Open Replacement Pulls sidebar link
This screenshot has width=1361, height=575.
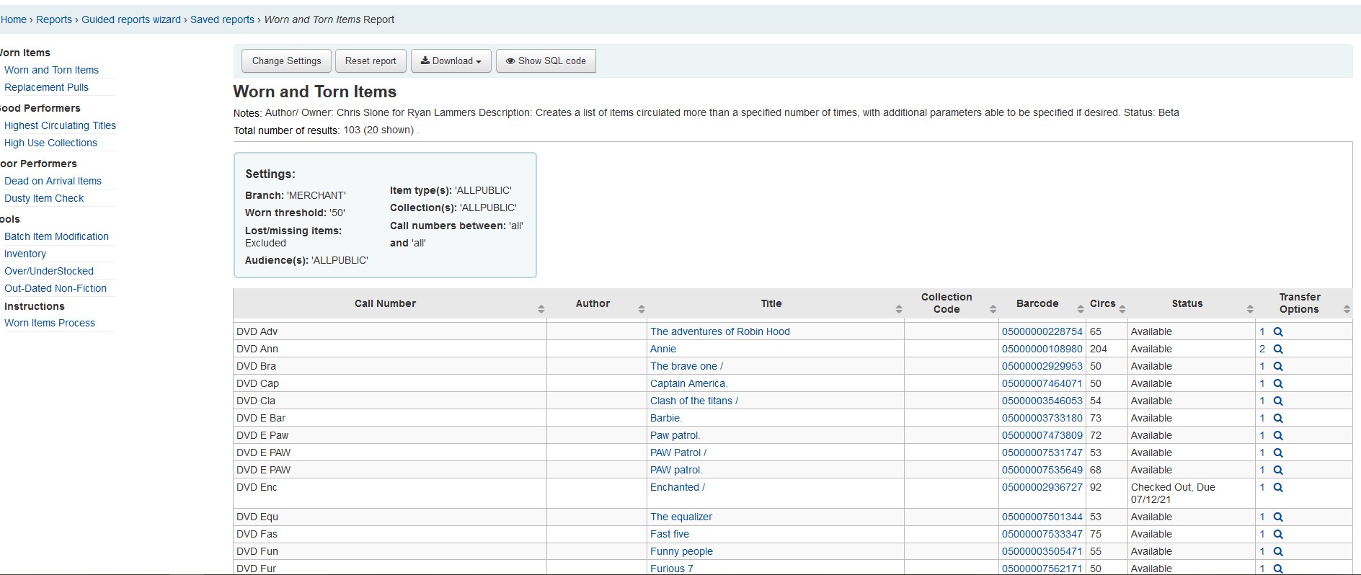point(46,87)
